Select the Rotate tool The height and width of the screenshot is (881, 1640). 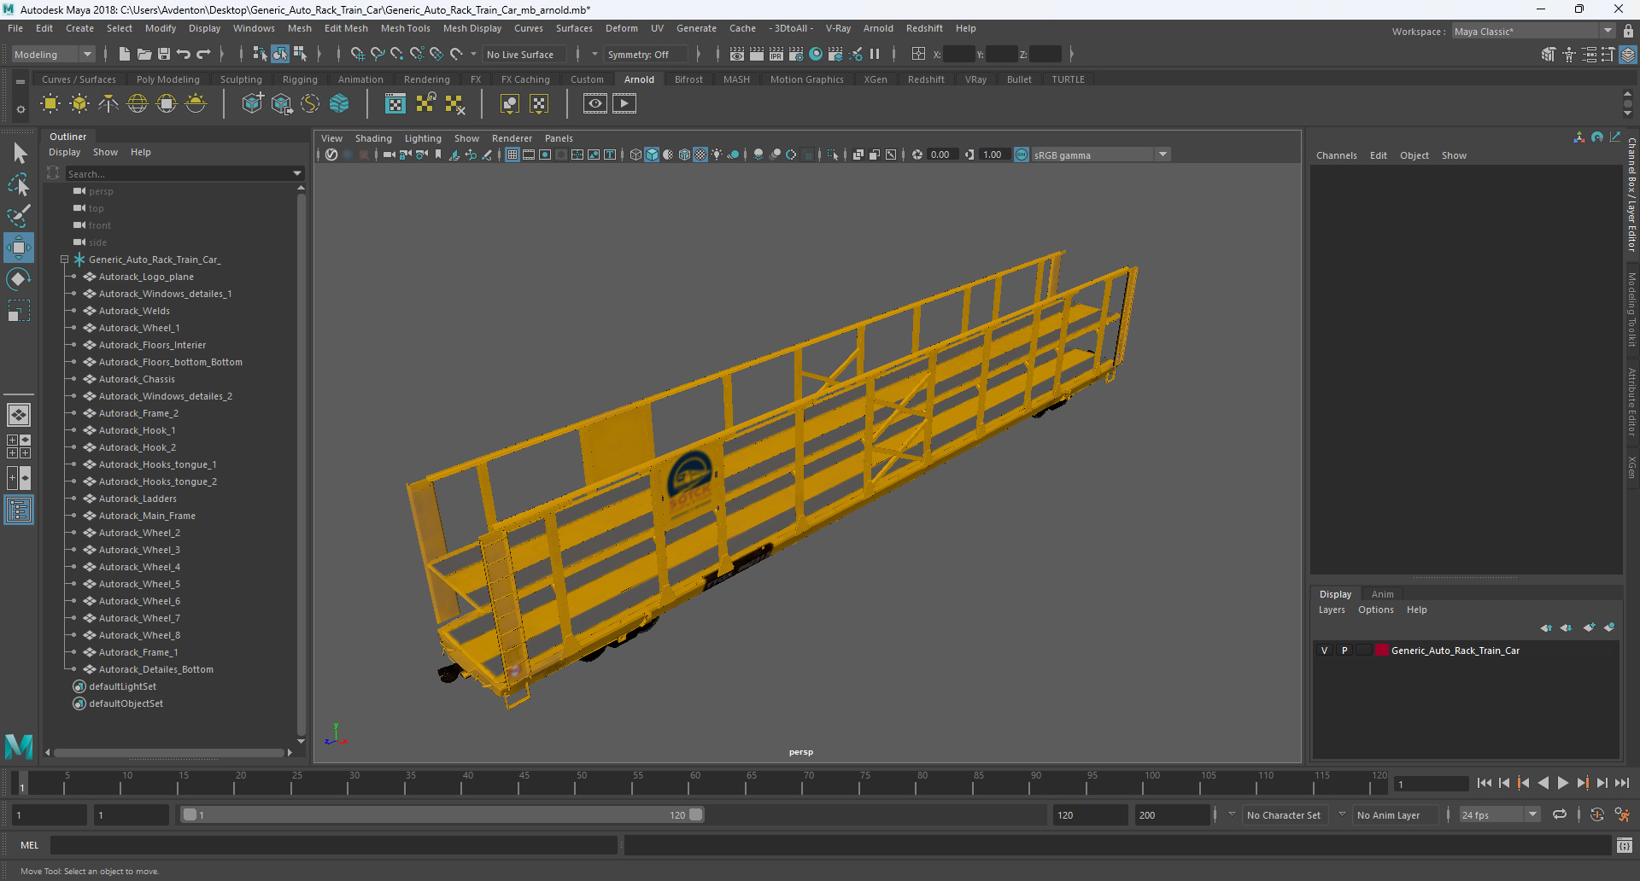coord(19,279)
